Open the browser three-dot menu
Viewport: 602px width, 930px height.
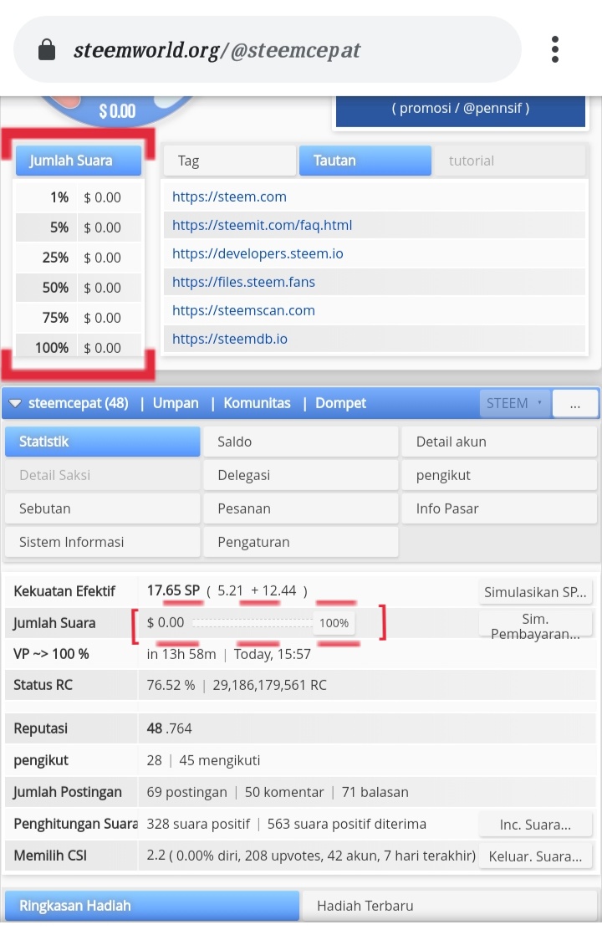[x=555, y=49]
